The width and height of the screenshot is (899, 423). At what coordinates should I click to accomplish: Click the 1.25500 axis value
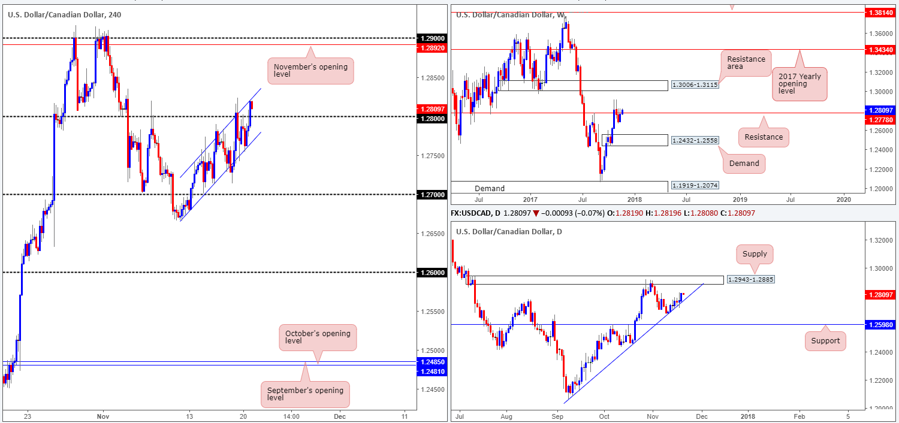(432, 312)
